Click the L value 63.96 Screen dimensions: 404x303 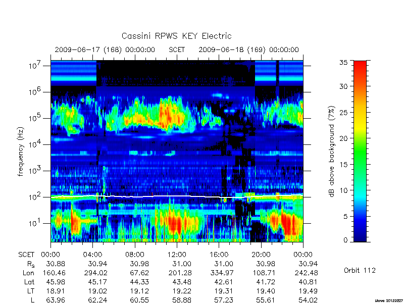point(56,300)
